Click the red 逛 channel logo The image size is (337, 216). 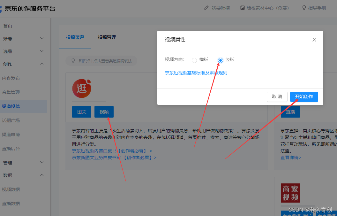[82, 89]
